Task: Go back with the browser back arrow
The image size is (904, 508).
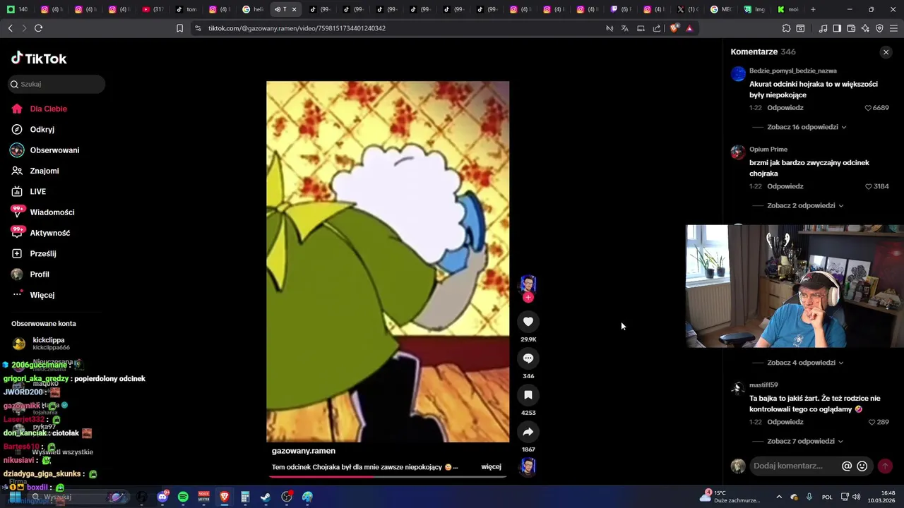Action: click(x=10, y=28)
